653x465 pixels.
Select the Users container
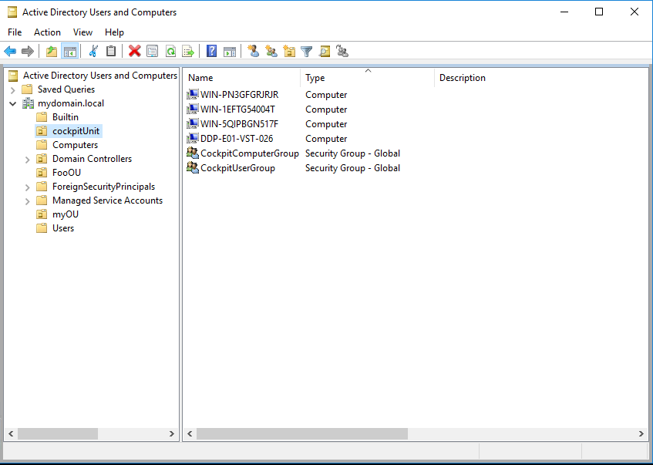(x=63, y=228)
